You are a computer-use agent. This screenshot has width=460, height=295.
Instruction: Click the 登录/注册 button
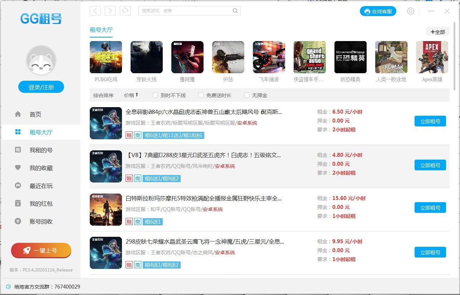coord(41,87)
